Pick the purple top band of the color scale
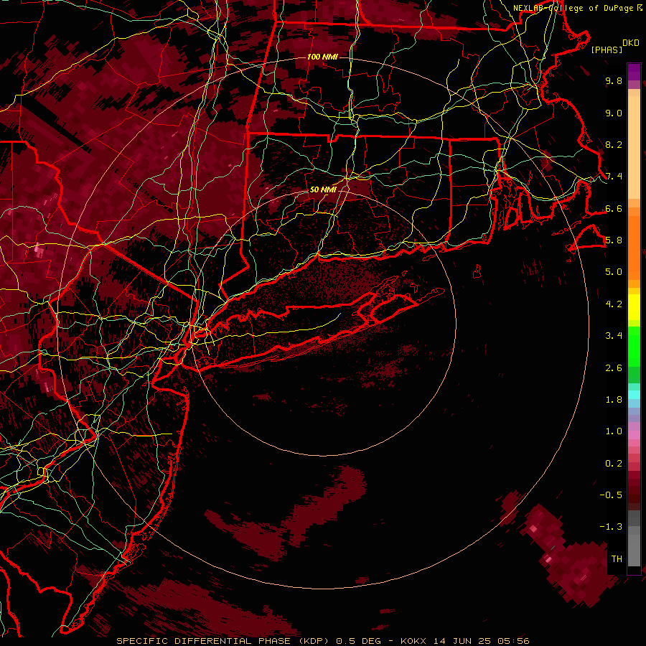Viewport: 646px width, 646px height. tap(634, 72)
